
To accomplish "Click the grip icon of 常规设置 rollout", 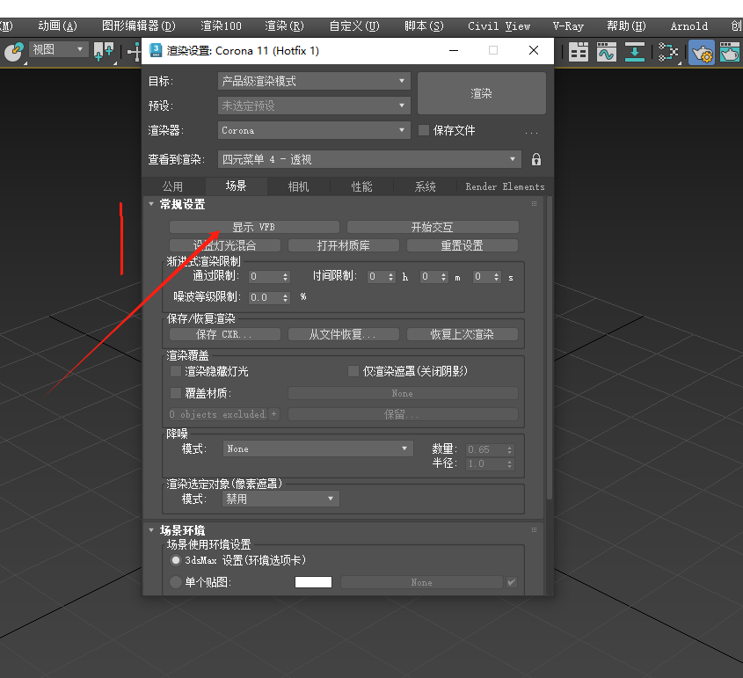I will (x=534, y=204).
